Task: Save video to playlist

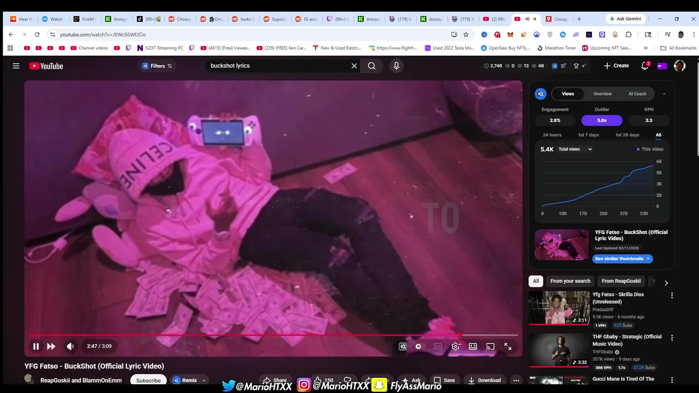Action: (444, 380)
